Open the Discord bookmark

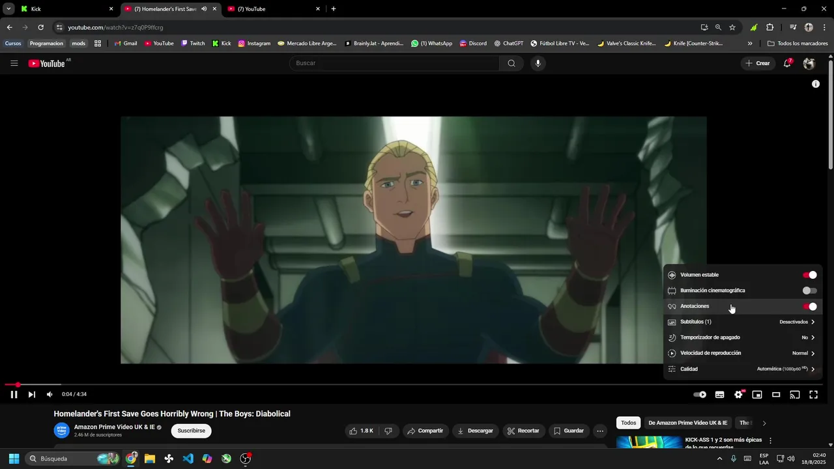[x=473, y=44]
